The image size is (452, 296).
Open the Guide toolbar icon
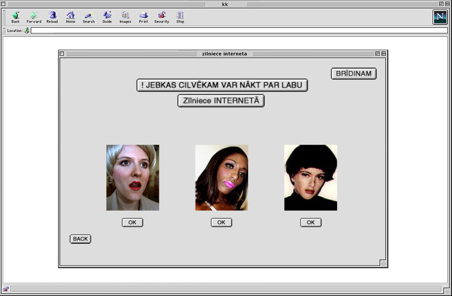click(107, 17)
